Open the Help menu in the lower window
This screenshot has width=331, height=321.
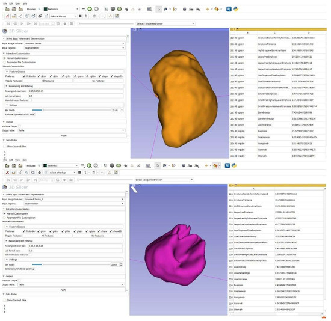(25, 160)
